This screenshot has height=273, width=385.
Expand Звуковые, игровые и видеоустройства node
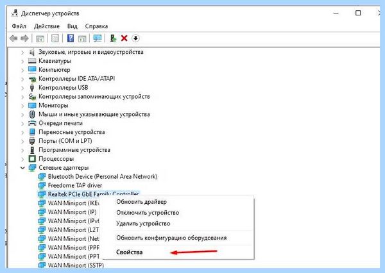coord(22,53)
